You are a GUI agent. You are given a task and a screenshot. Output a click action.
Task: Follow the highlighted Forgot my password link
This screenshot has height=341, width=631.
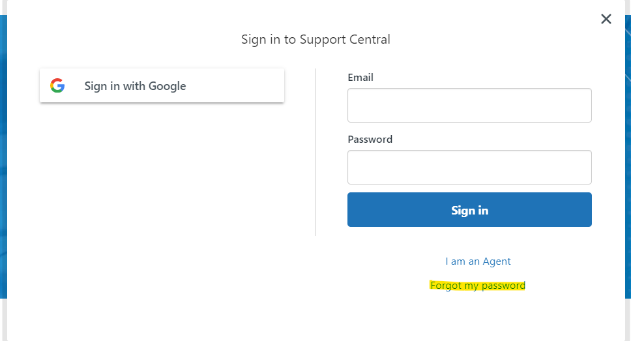[x=478, y=286]
